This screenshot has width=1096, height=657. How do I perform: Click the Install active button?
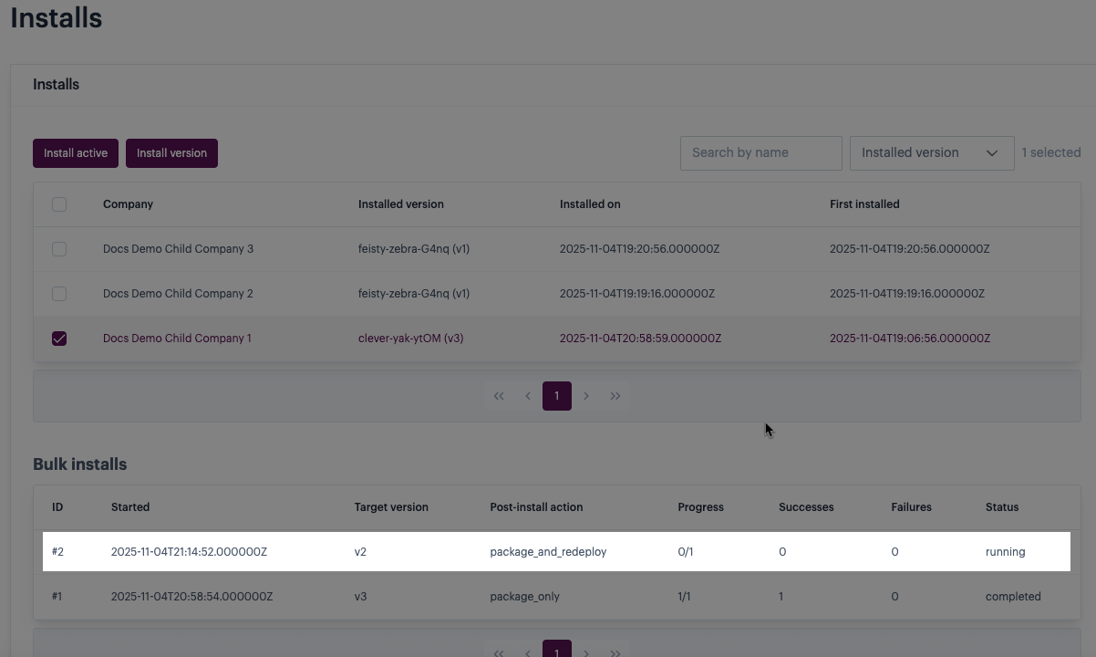76,153
